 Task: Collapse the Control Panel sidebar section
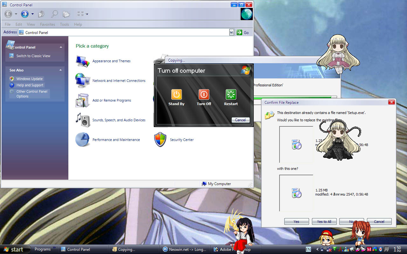(60, 47)
